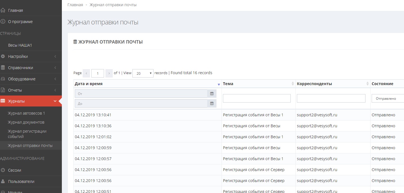Click the Корреспонденты filter text field

331,98
